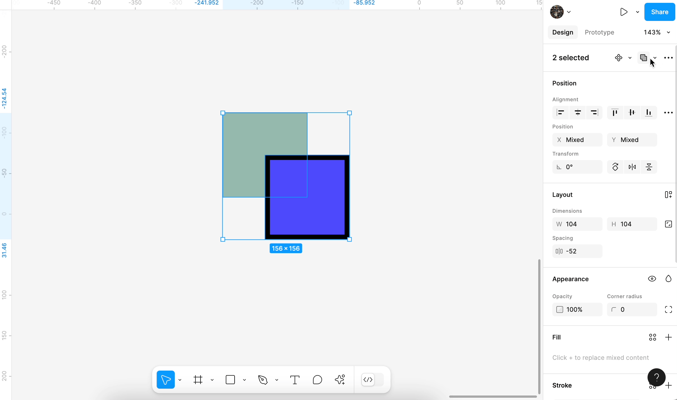Select the Text tool in toolbar
This screenshot has width=677, height=400.
pos(294,380)
